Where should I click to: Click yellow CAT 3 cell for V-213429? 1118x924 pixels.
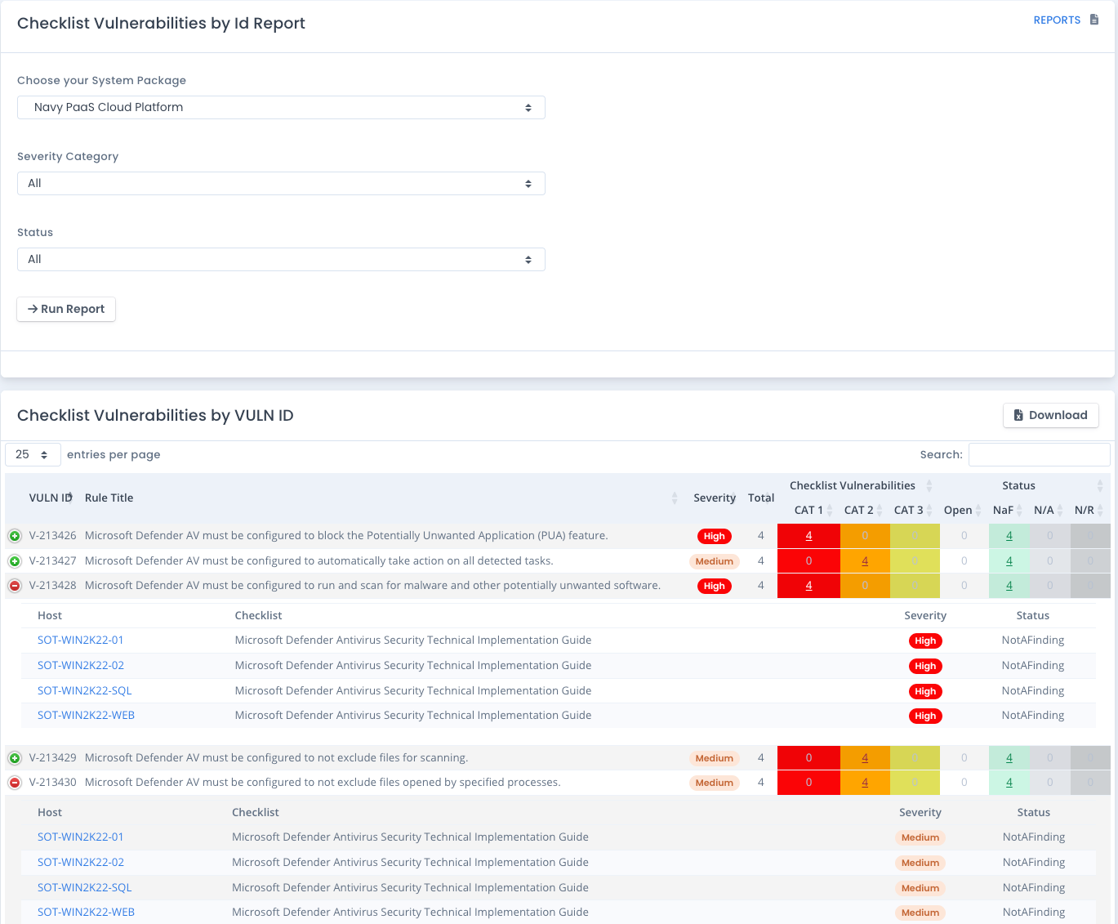pos(915,758)
